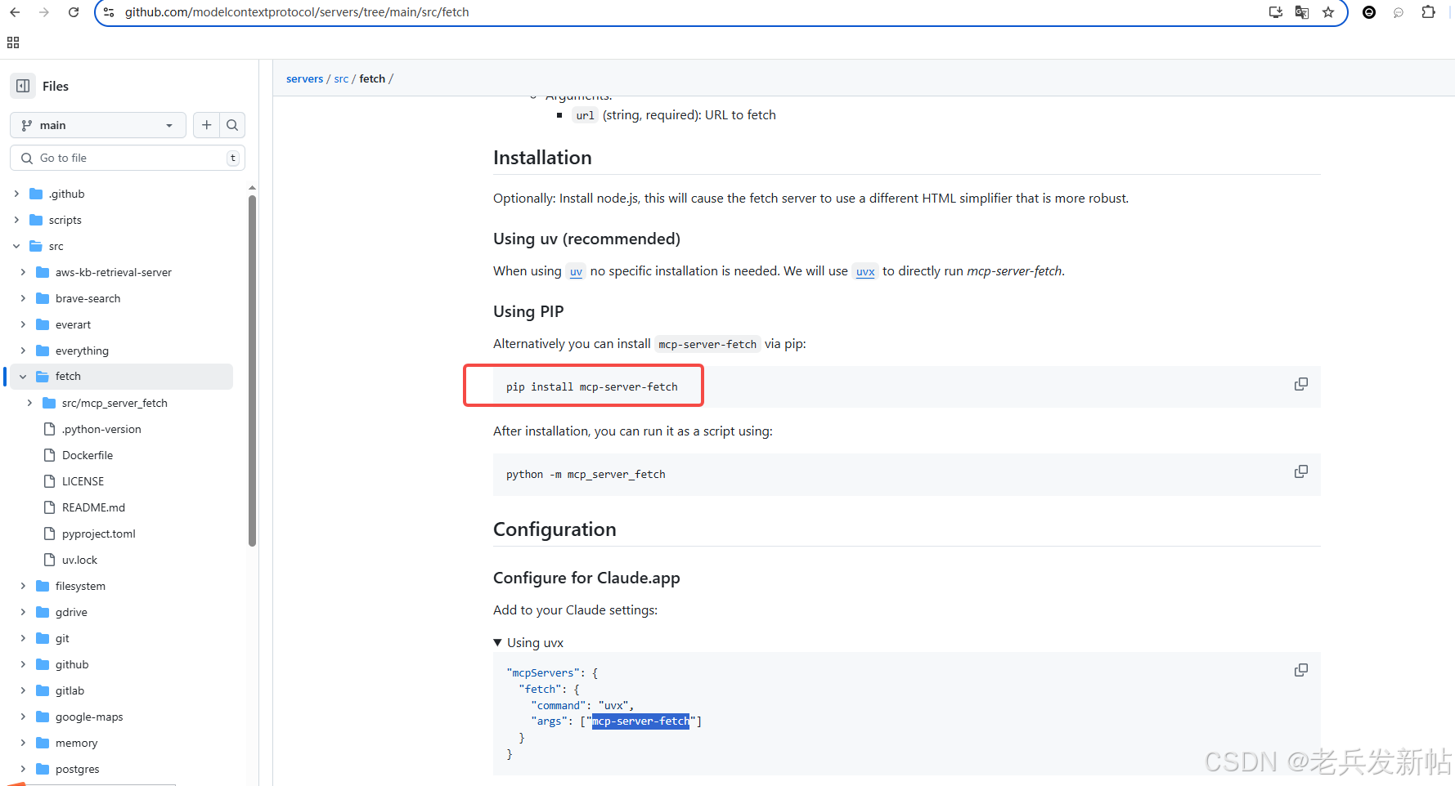This screenshot has width=1455, height=786.
Task: Open the everything folder
Action: click(82, 351)
